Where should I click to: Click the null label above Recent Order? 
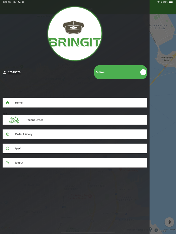[x=5, y=113]
